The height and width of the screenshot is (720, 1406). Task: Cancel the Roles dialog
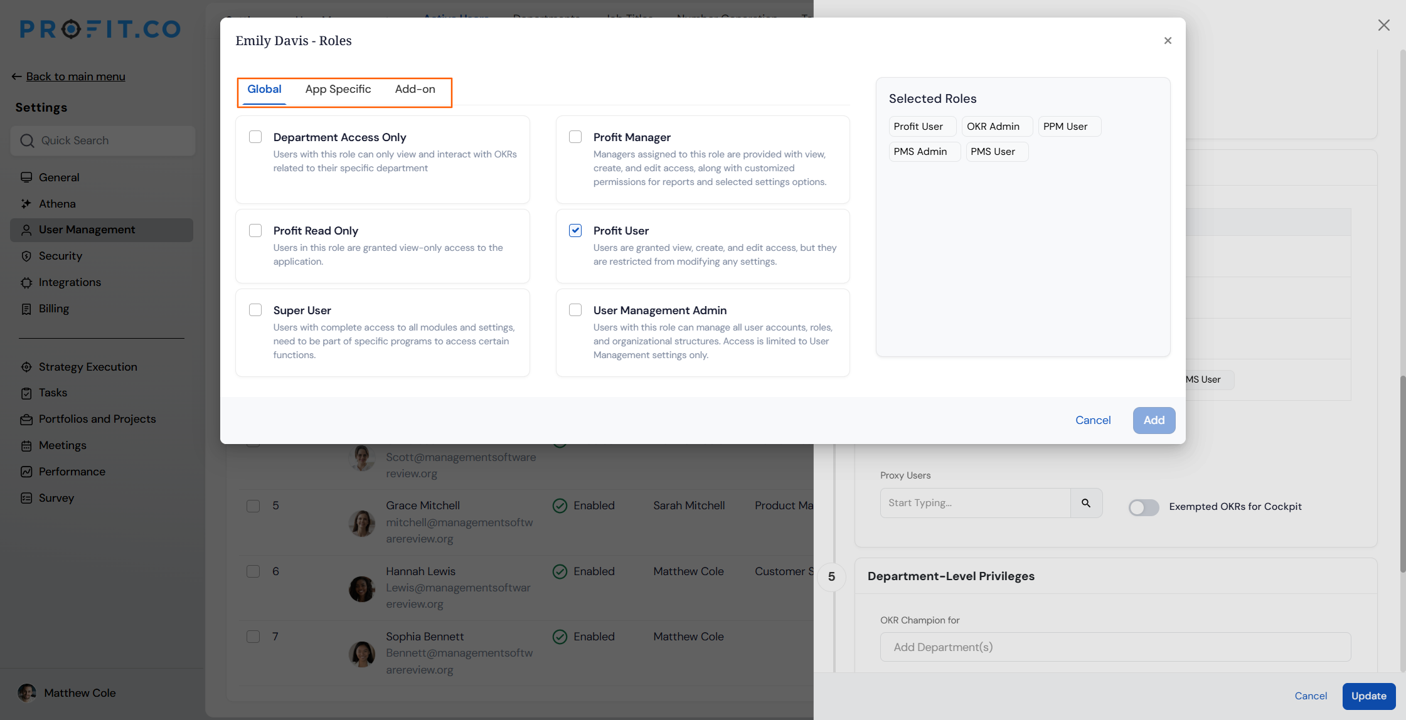1093,420
